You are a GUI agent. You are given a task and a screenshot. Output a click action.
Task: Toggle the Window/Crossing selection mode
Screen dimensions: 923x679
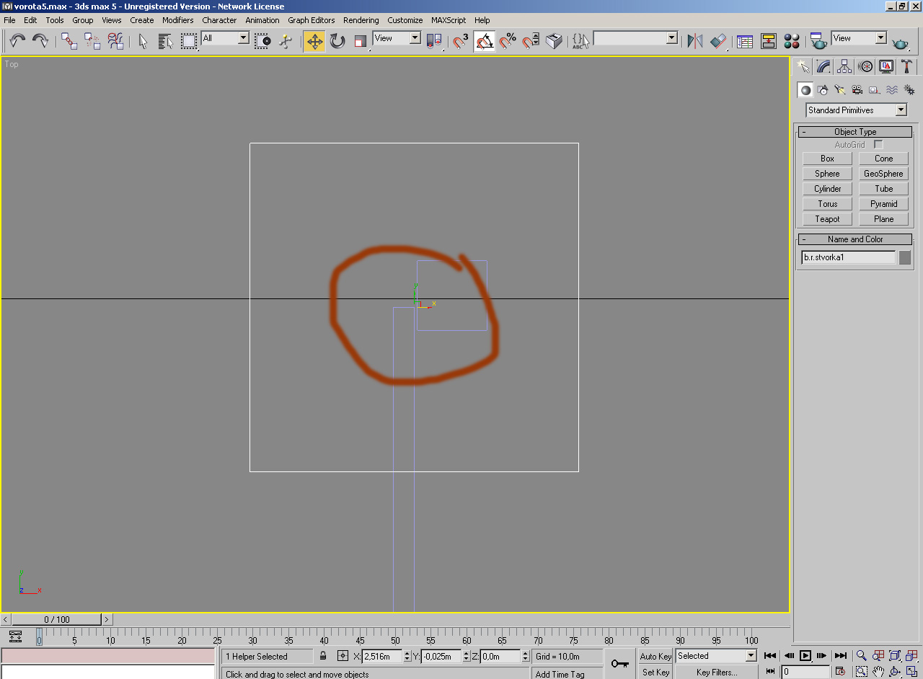tap(263, 41)
